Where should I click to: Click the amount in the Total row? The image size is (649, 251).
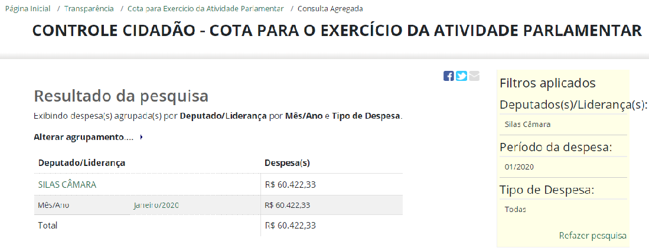[x=291, y=226]
